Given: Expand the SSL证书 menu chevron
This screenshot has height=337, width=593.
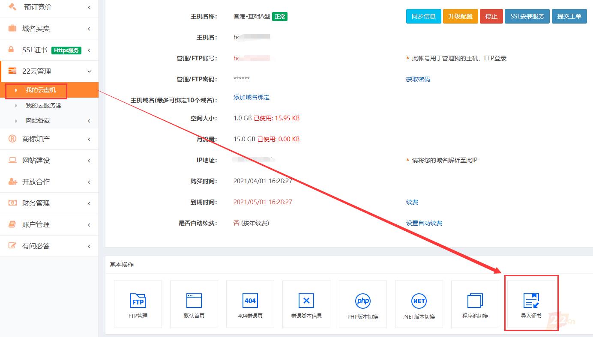Looking at the screenshot, I should pyautogui.click(x=89, y=50).
